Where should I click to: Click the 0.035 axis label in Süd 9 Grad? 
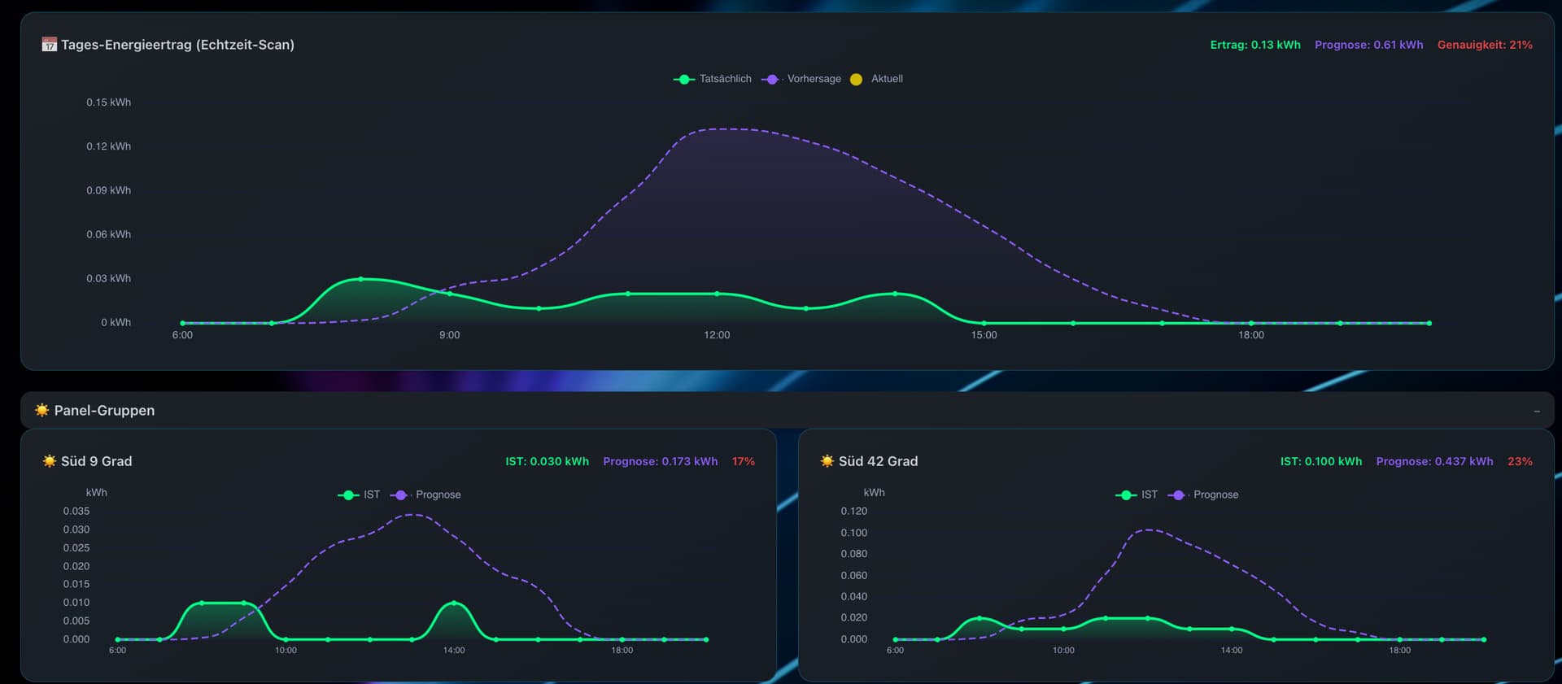click(x=76, y=512)
